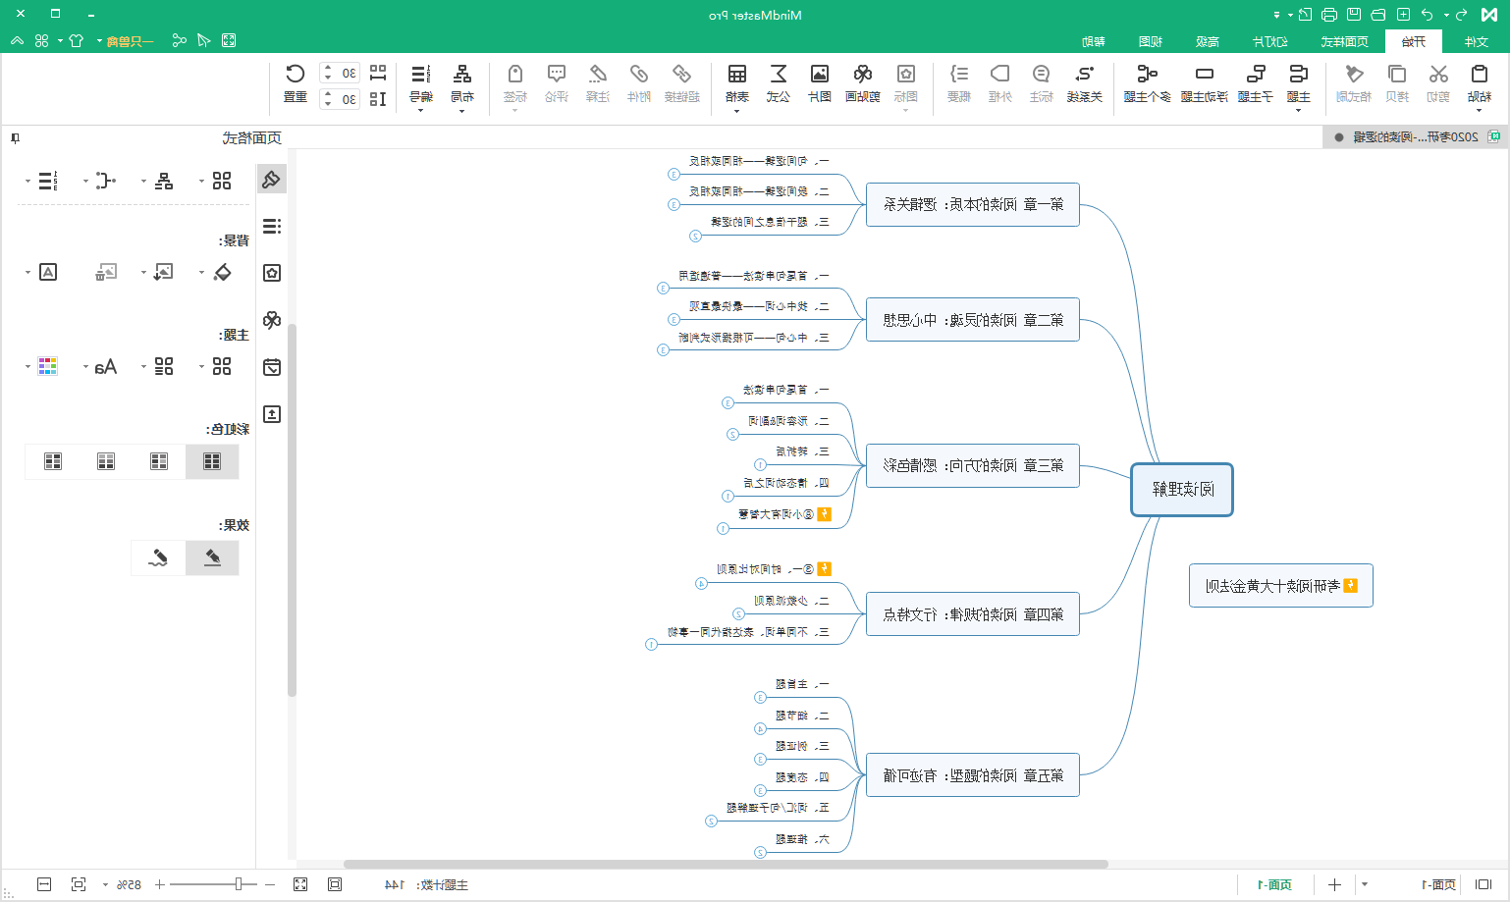Insert a Subtopic (子主题)
The width and height of the screenshot is (1510, 902).
click(1256, 75)
